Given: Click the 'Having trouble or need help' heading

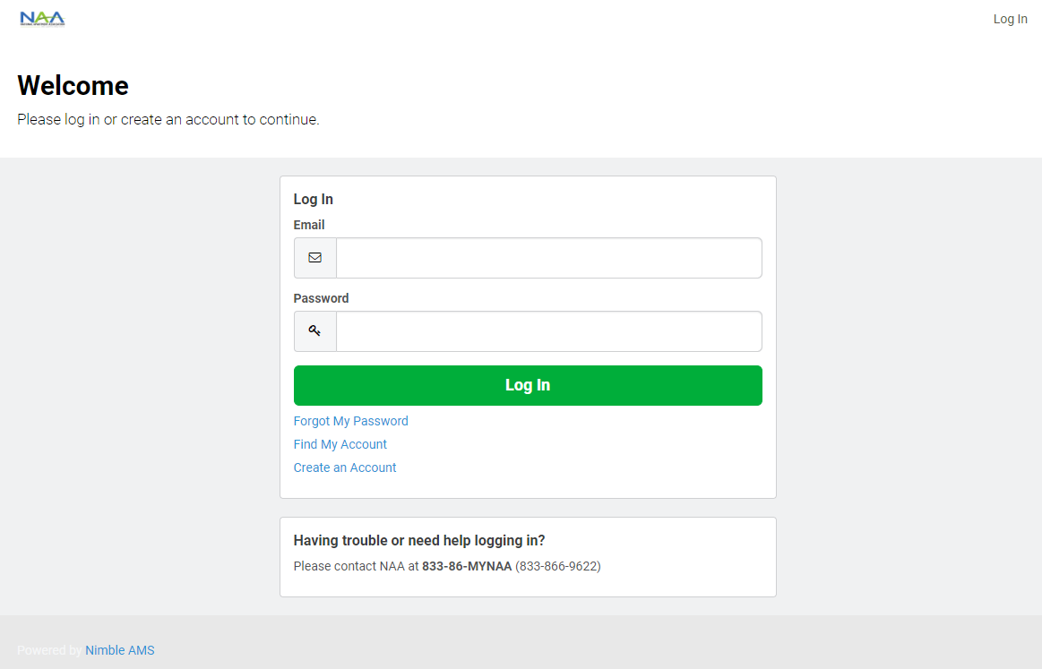Looking at the screenshot, I should point(419,541).
